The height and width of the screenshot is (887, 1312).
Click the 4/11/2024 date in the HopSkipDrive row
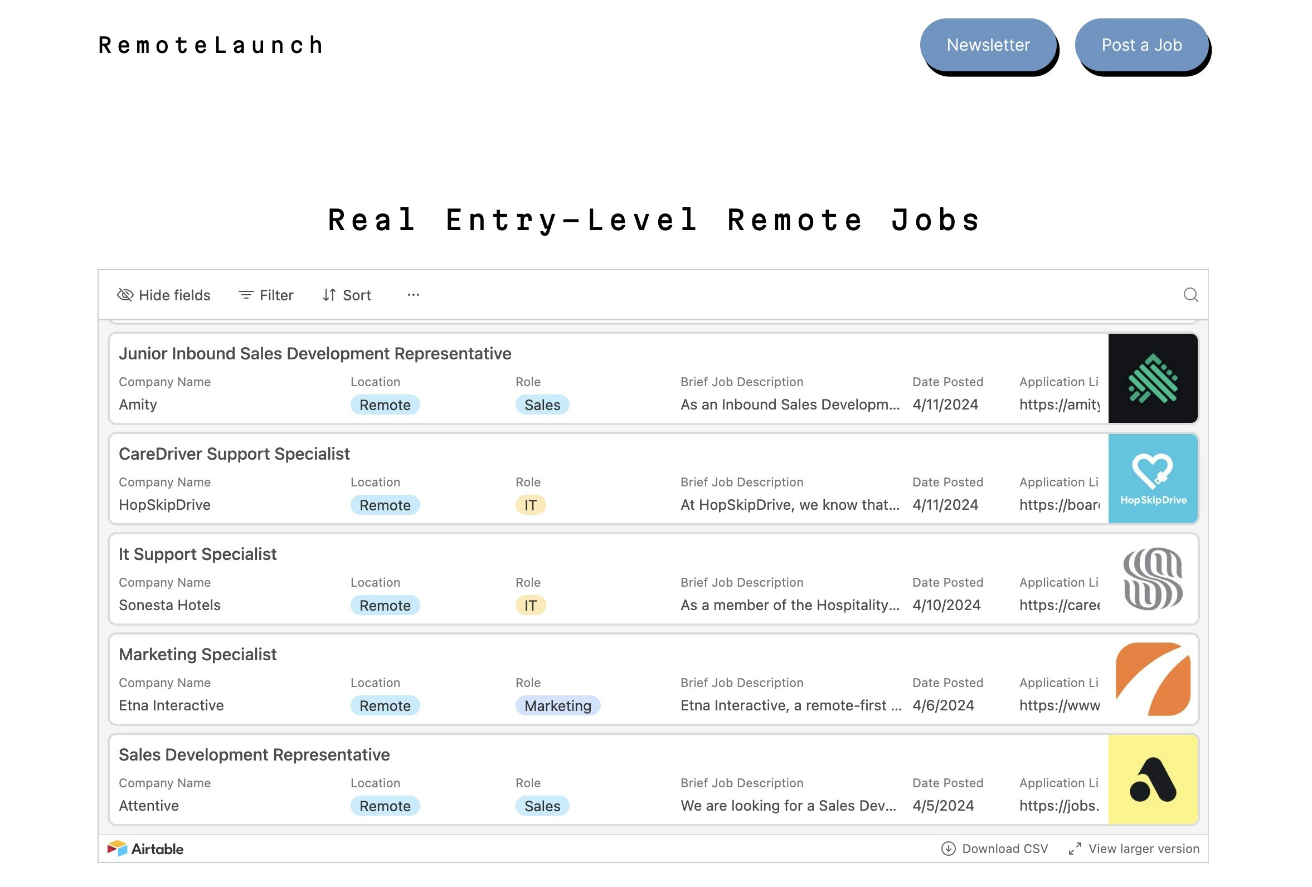click(x=945, y=505)
